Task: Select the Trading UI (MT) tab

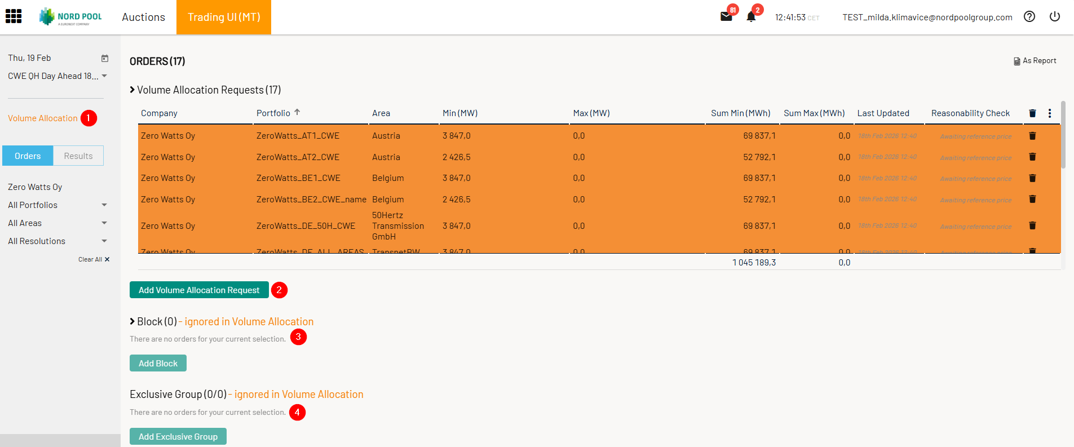Action: (224, 17)
